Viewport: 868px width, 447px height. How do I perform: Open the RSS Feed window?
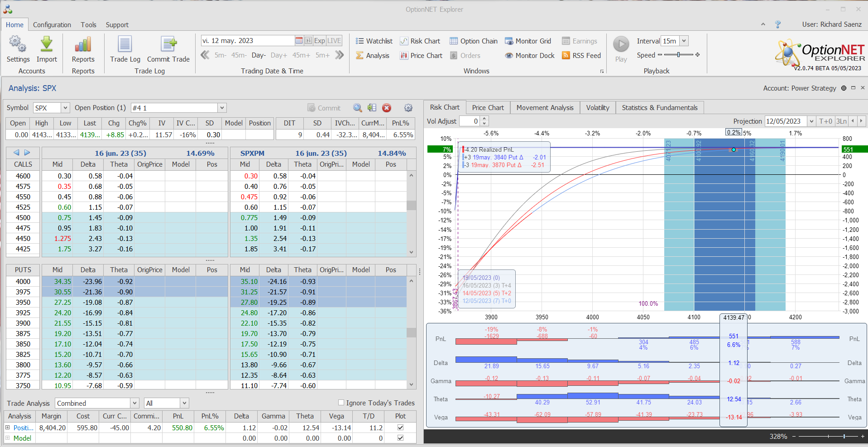coord(581,56)
